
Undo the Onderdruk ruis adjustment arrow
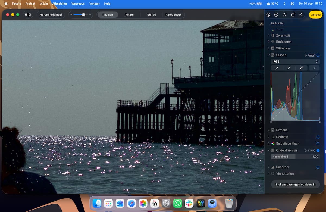306,151
